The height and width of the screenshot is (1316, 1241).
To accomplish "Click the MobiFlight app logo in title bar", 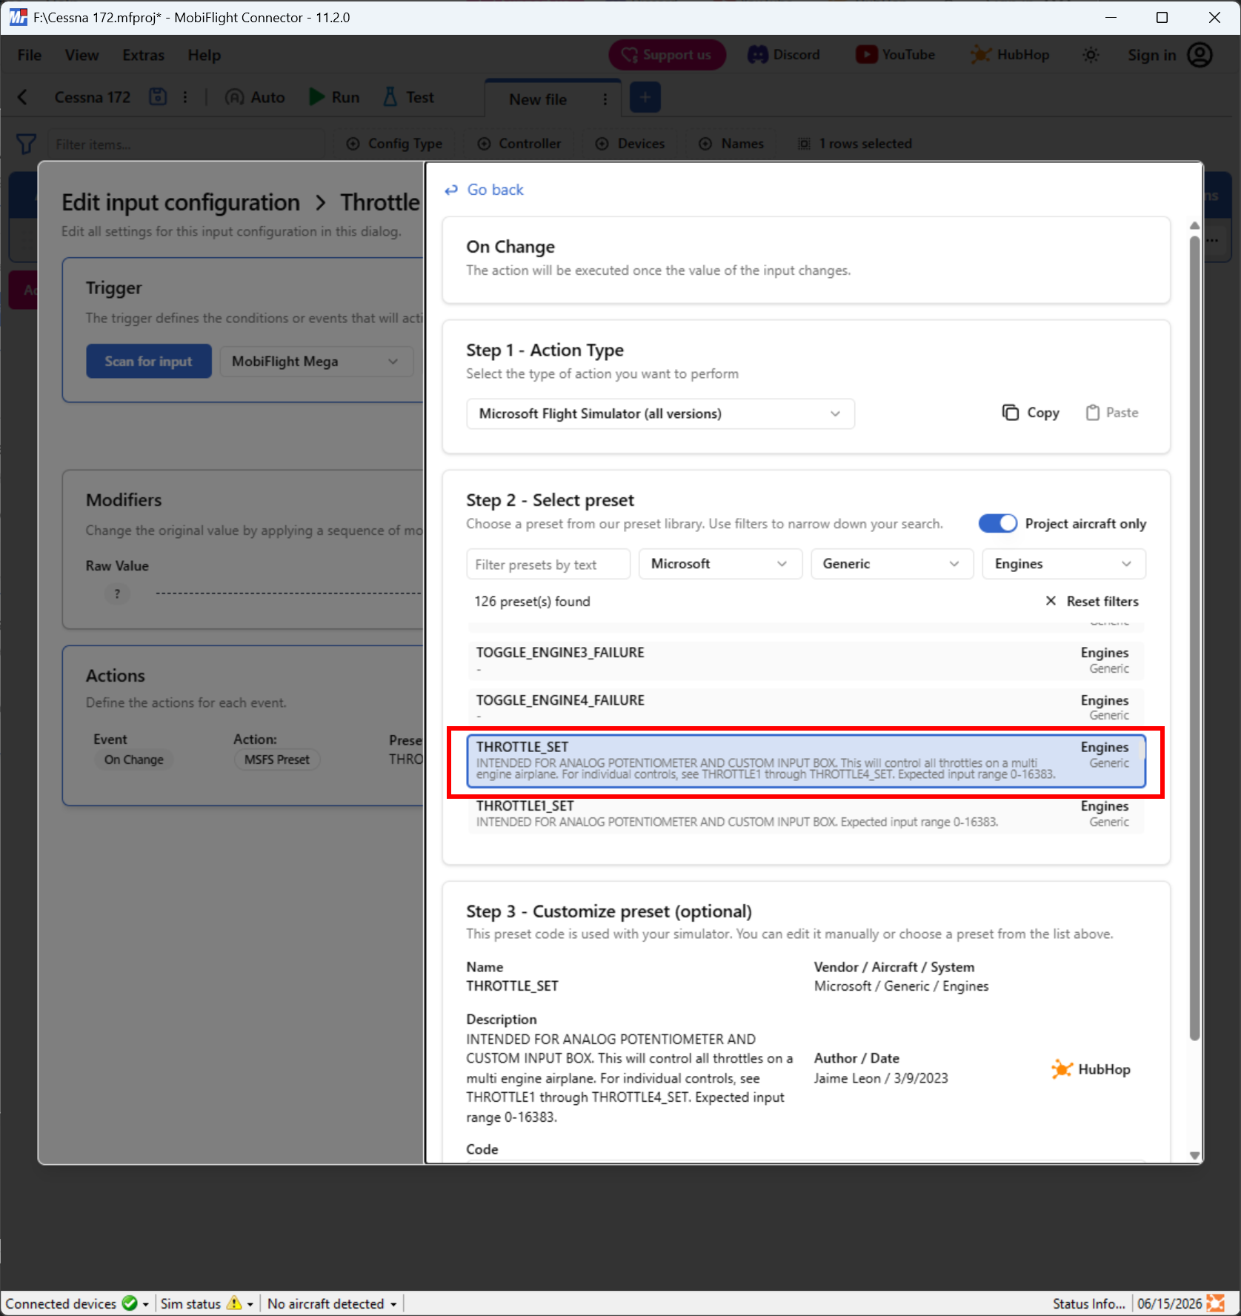I will coord(18,17).
